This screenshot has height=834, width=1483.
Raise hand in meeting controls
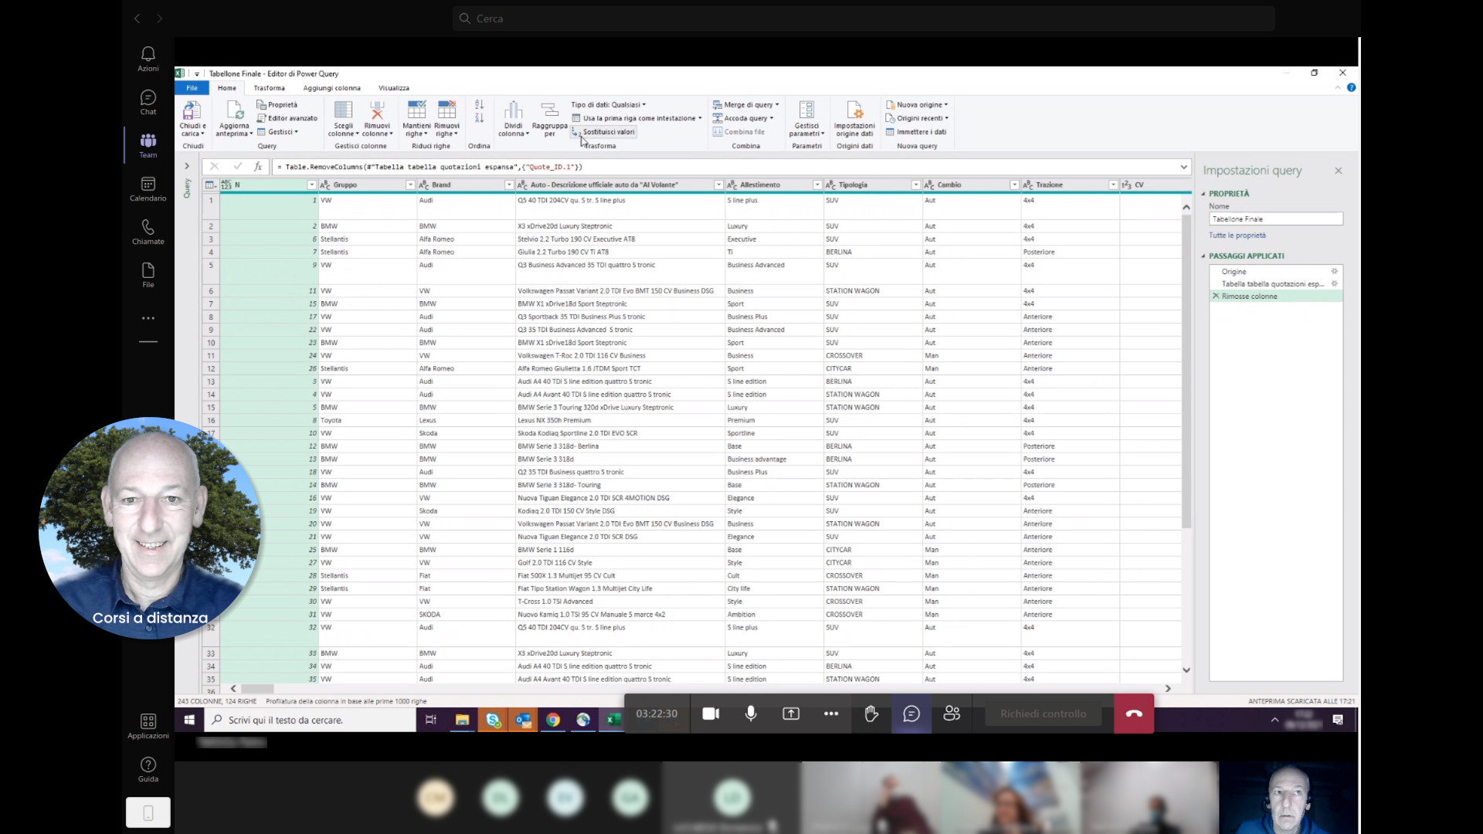tap(871, 714)
